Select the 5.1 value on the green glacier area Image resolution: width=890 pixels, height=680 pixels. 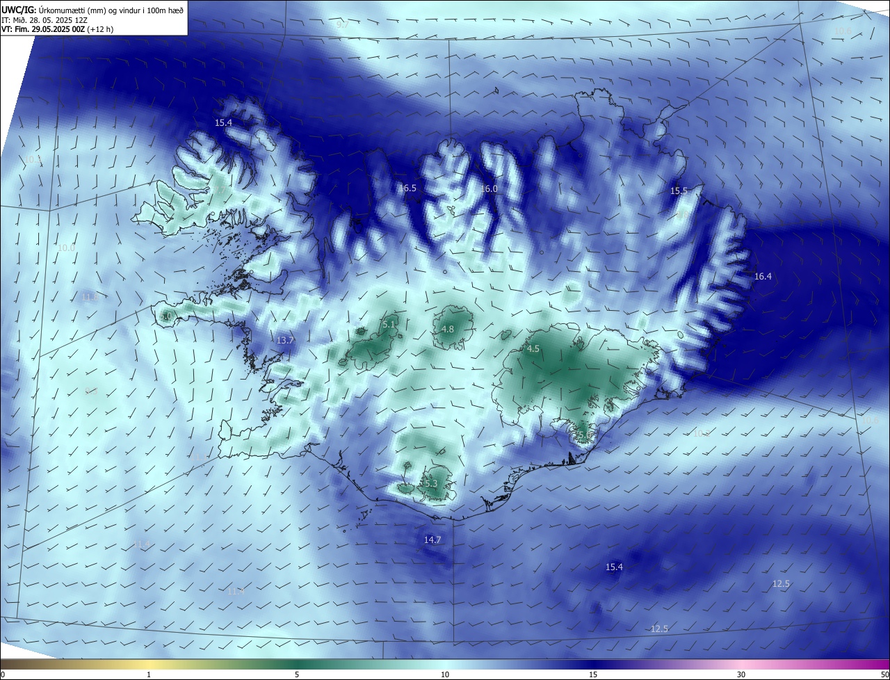coord(389,325)
